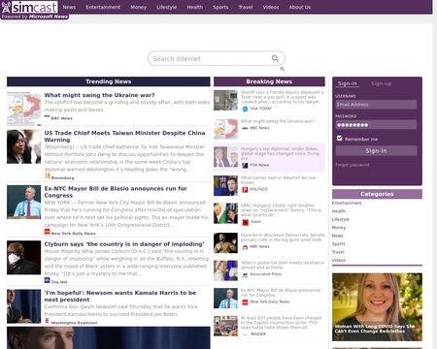Click the small zoom icon below search box
This screenshot has height=349, width=437.
tap(283, 69)
